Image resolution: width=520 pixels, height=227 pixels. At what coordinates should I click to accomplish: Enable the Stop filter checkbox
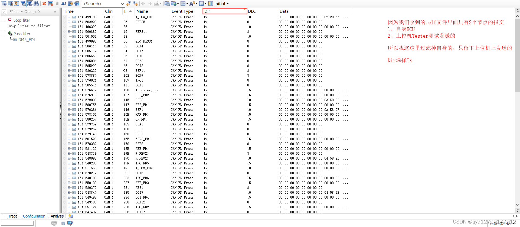[x=4, y=19]
